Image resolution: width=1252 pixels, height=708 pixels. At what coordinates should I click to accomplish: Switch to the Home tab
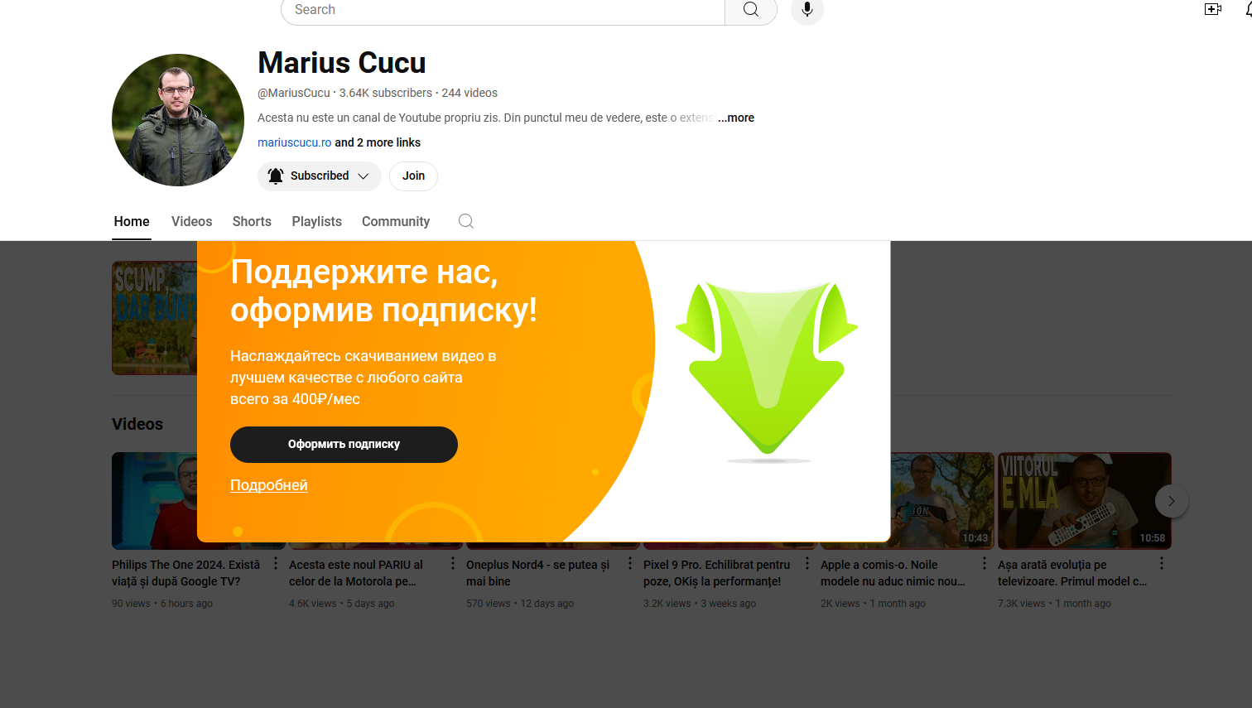tap(132, 221)
